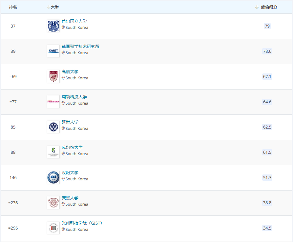Viewport: 293px width, 242px height.
Task: Click location pin icon under 浦项科技大学
Action: coord(63,103)
